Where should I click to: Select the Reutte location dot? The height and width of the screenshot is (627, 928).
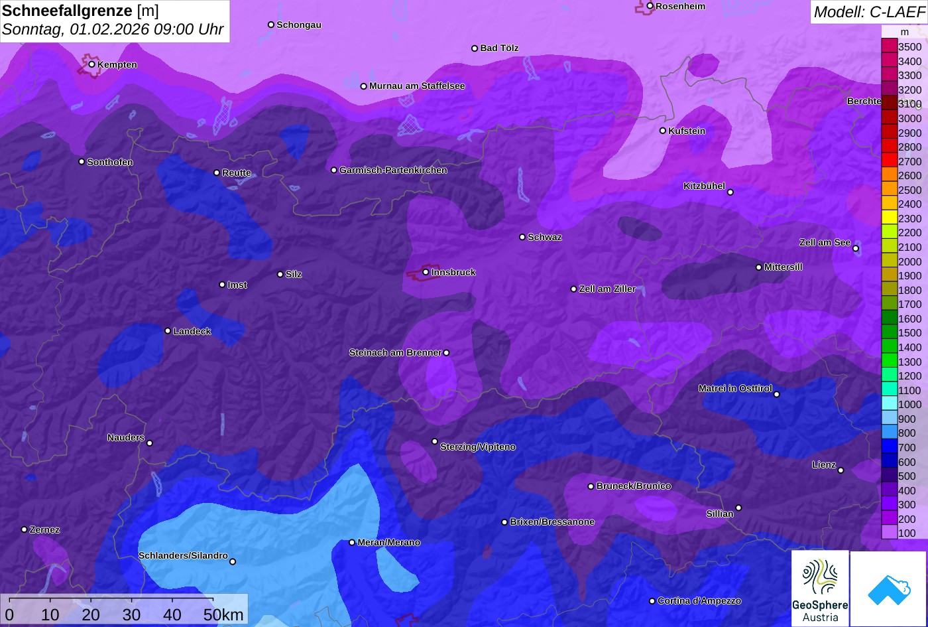click(x=217, y=173)
